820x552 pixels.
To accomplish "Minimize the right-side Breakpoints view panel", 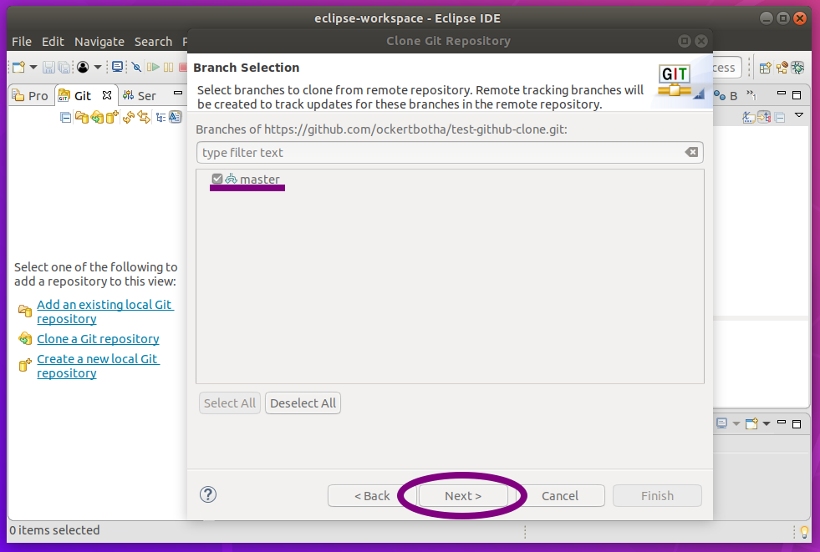I will click(782, 93).
